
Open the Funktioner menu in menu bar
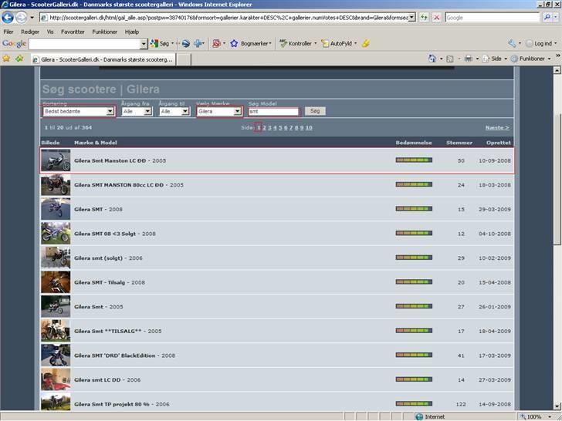pyautogui.click(x=104, y=32)
